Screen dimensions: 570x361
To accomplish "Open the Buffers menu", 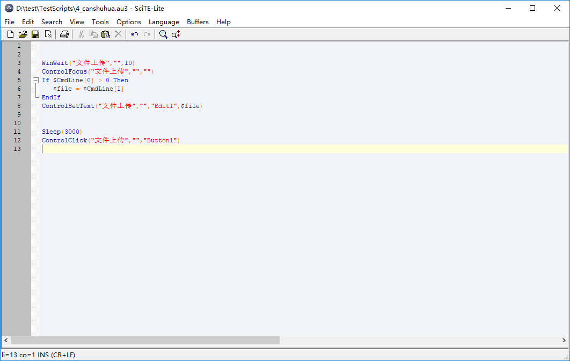I will [x=198, y=22].
